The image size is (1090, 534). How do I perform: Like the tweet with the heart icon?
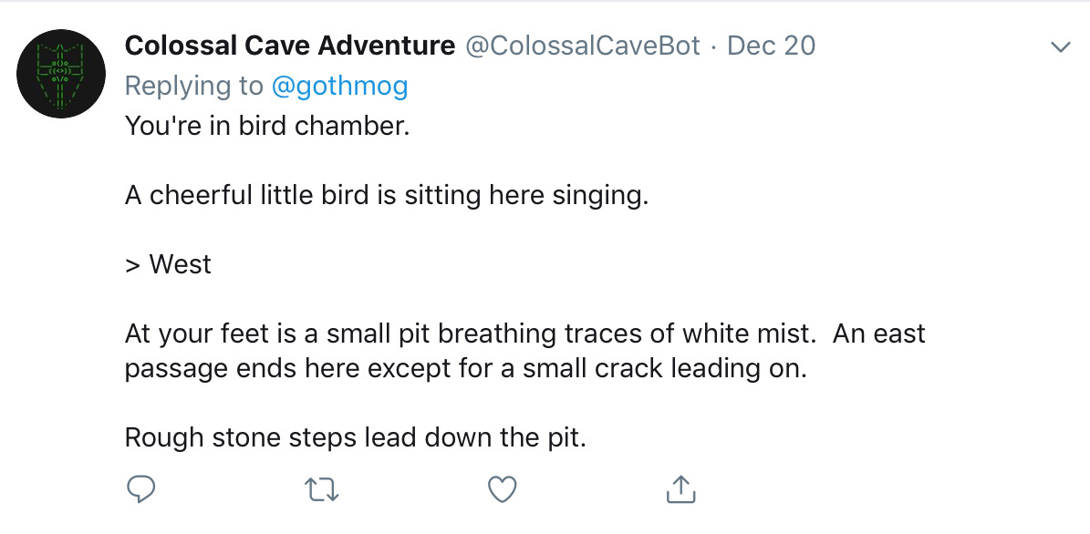coord(502,489)
